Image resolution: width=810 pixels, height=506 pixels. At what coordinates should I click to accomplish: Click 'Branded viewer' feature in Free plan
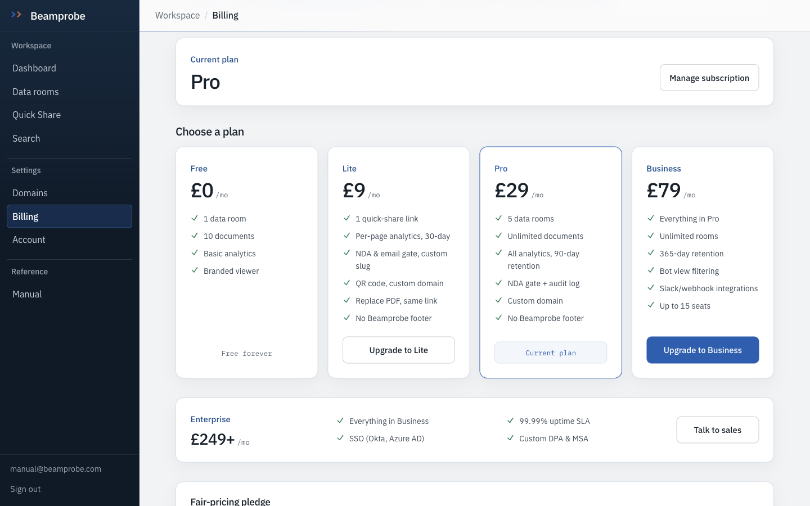231,271
